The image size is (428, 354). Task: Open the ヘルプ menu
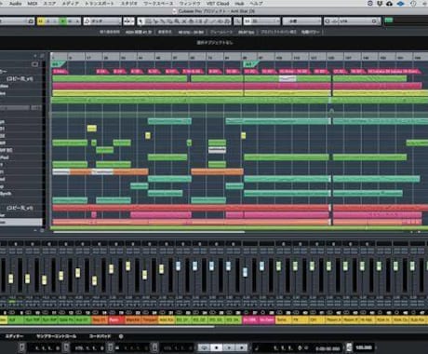pyautogui.click(x=256, y=4)
